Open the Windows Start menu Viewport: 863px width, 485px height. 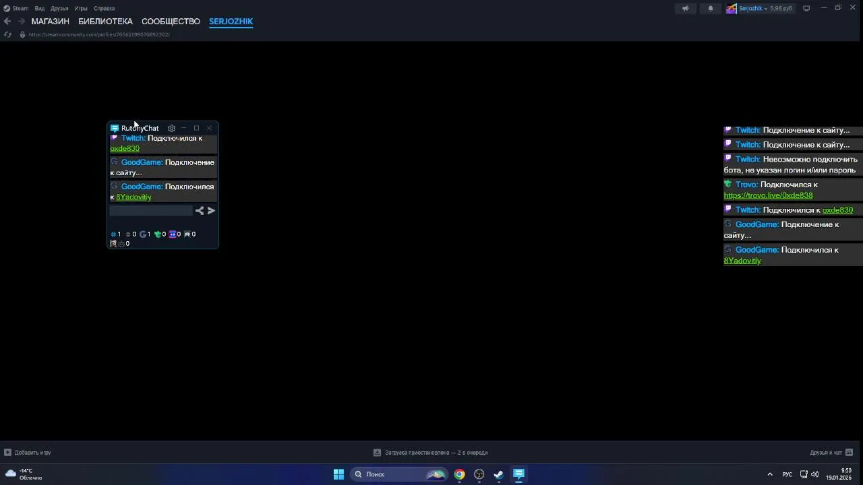click(x=338, y=474)
